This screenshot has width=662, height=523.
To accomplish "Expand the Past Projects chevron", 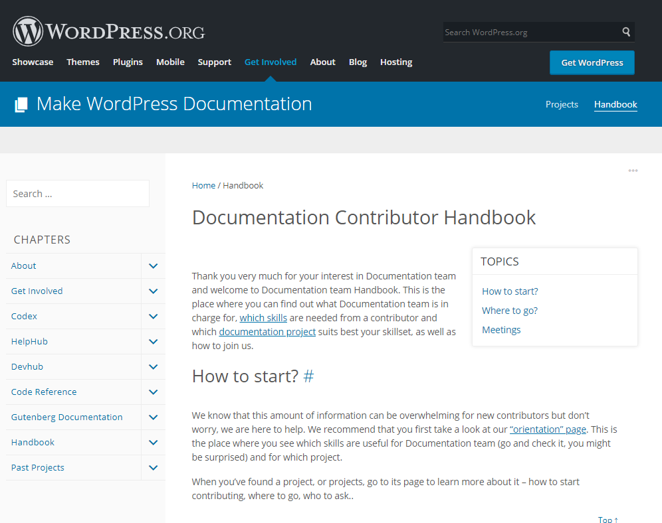I will click(x=154, y=468).
